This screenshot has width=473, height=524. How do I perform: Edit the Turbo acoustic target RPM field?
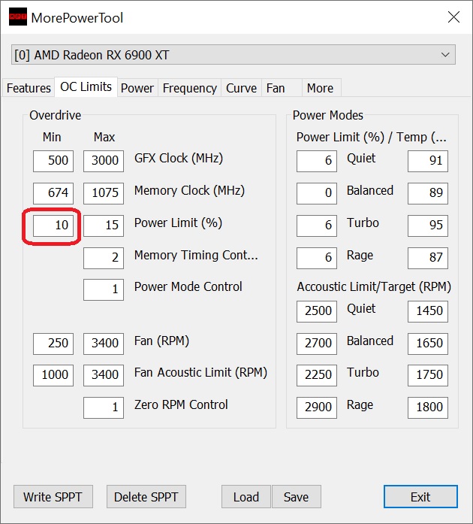pyautogui.click(x=428, y=375)
